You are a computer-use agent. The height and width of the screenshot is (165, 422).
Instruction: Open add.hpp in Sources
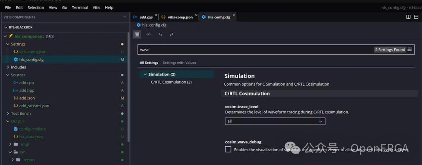pyautogui.click(x=27, y=90)
